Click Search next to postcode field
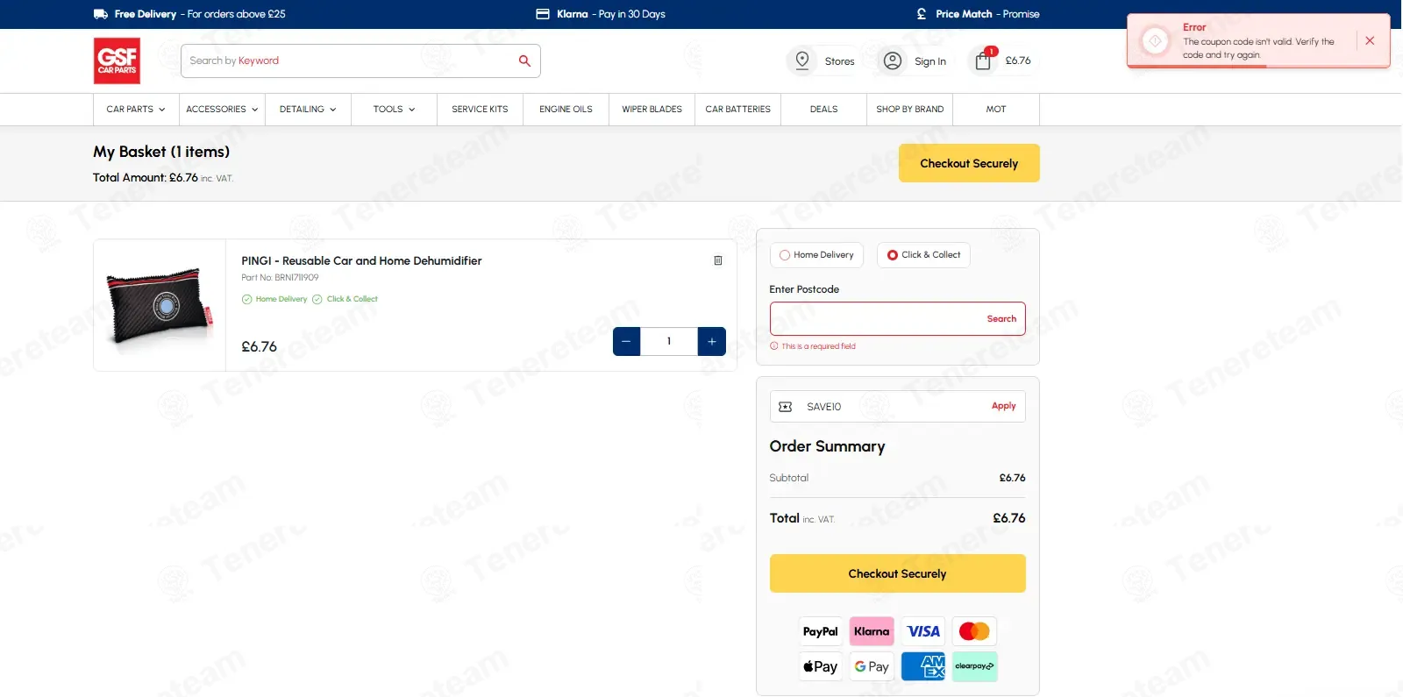 point(1001,319)
